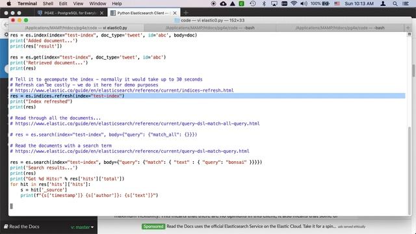Click the Sponsored badge
The height and width of the screenshot is (234, 416).
click(x=153, y=227)
